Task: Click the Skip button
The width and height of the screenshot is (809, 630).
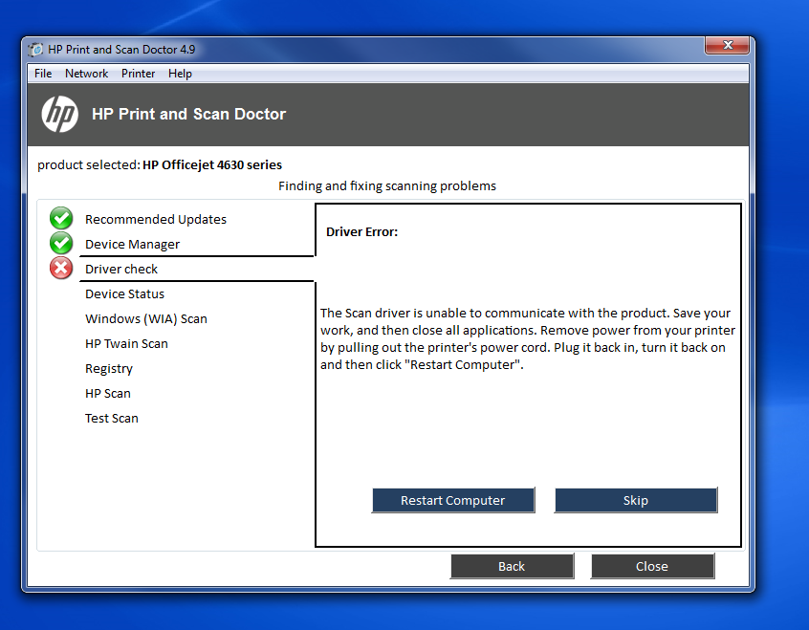Action: pos(636,500)
